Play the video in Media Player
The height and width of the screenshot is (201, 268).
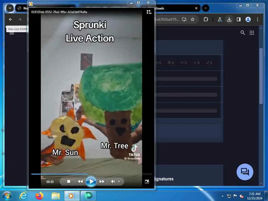(91, 182)
